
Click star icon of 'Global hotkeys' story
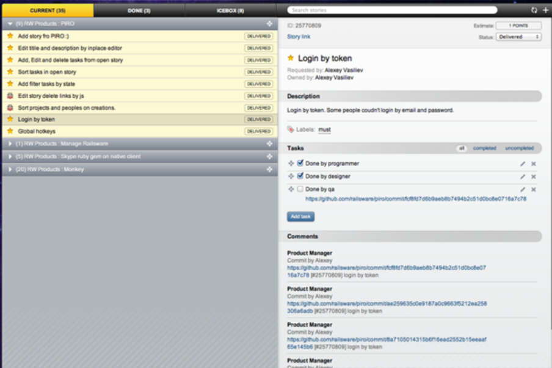(x=10, y=131)
